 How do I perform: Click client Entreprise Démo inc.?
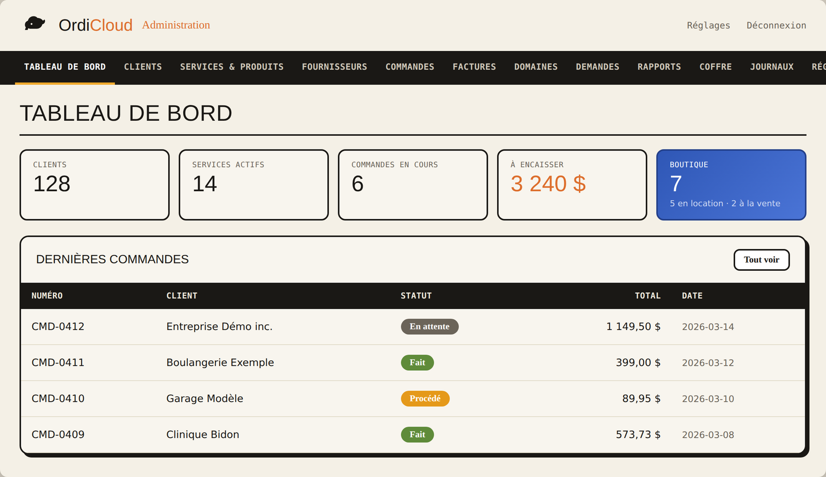pyautogui.click(x=219, y=326)
